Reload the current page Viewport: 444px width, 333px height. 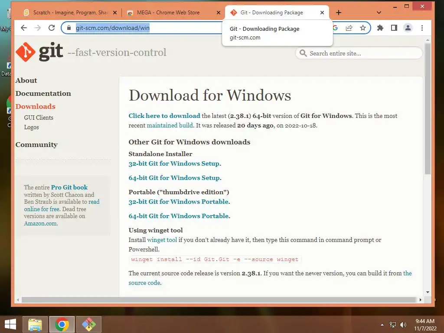point(52,28)
